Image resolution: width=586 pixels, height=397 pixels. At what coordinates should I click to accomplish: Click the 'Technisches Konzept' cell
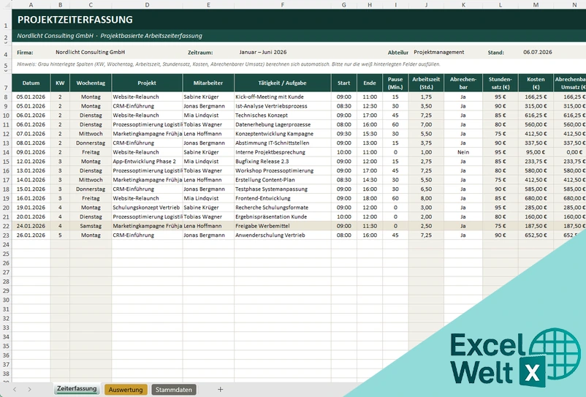[x=283, y=115]
